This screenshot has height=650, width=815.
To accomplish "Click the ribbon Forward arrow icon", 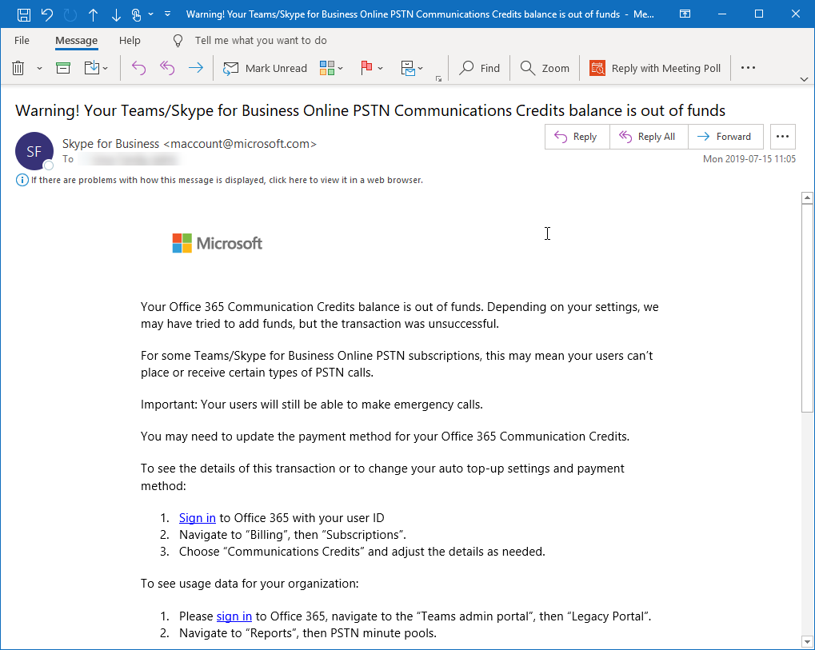I will pyautogui.click(x=195, y=68).
